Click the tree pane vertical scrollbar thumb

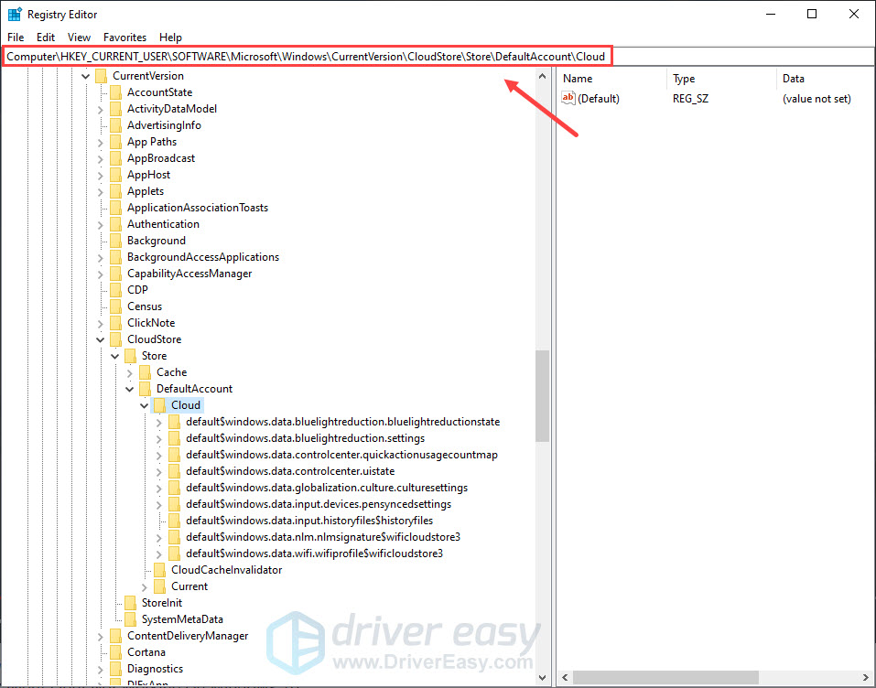543,395
